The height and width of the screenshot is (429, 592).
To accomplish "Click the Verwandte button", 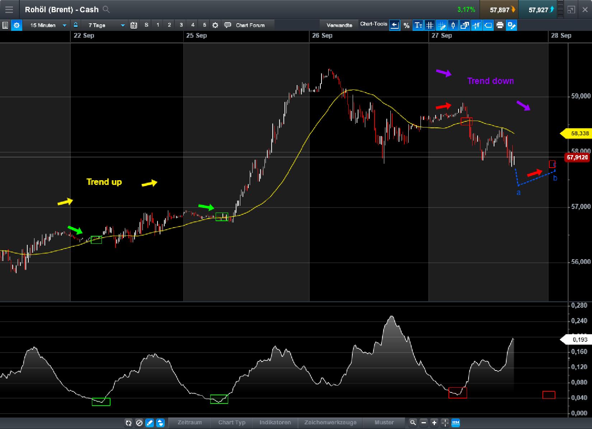I will point(338,25).
